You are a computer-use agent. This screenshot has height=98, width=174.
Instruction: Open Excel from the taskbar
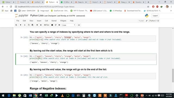click(46, 96)
